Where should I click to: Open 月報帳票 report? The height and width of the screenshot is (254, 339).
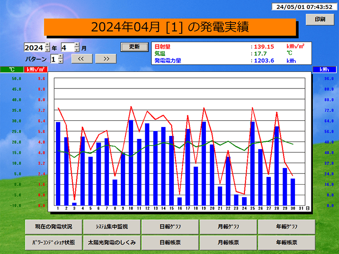click(228, 243)
